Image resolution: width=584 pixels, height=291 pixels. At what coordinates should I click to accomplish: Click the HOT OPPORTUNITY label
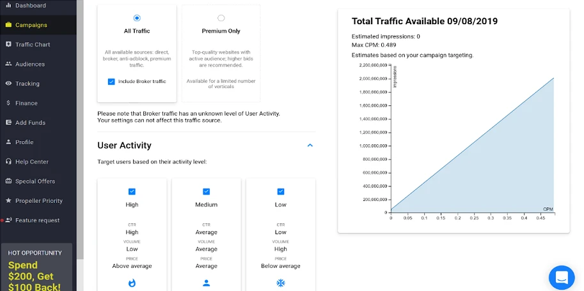tap(35, 253)
